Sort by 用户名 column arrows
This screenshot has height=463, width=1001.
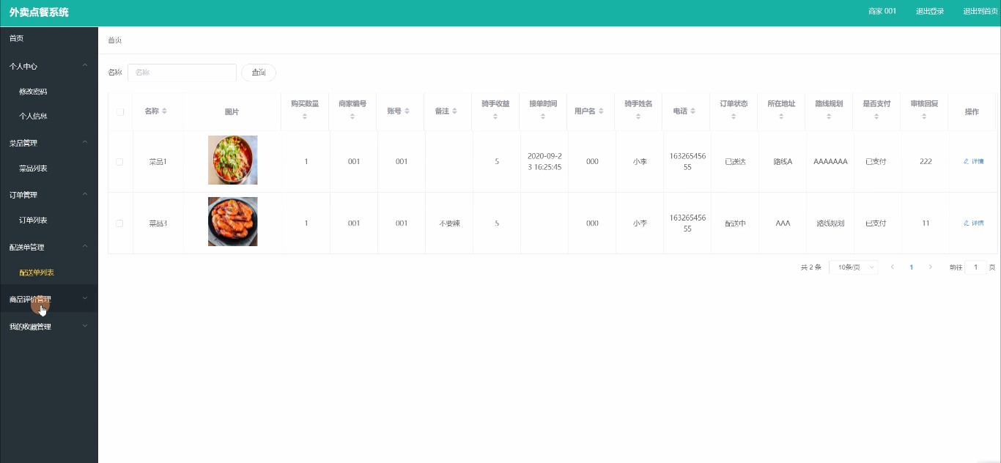(601, 111)
